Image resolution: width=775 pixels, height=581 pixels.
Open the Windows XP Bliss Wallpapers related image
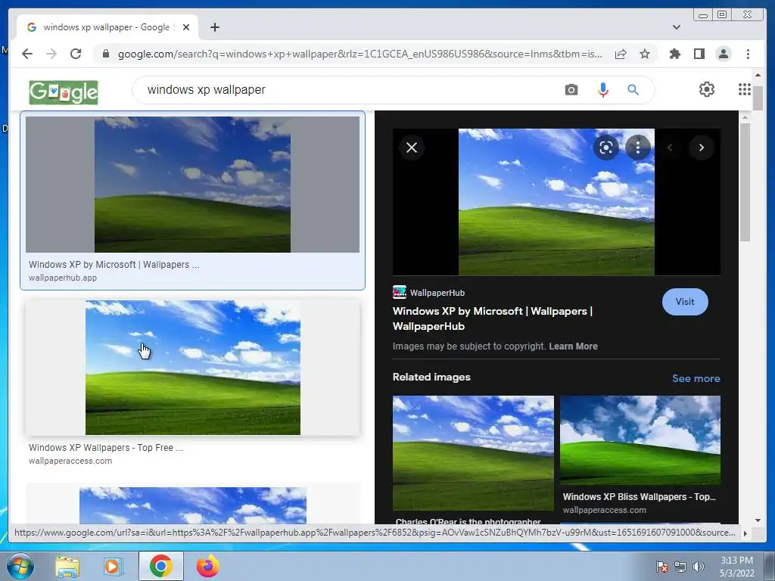click(x=640, y=441)
